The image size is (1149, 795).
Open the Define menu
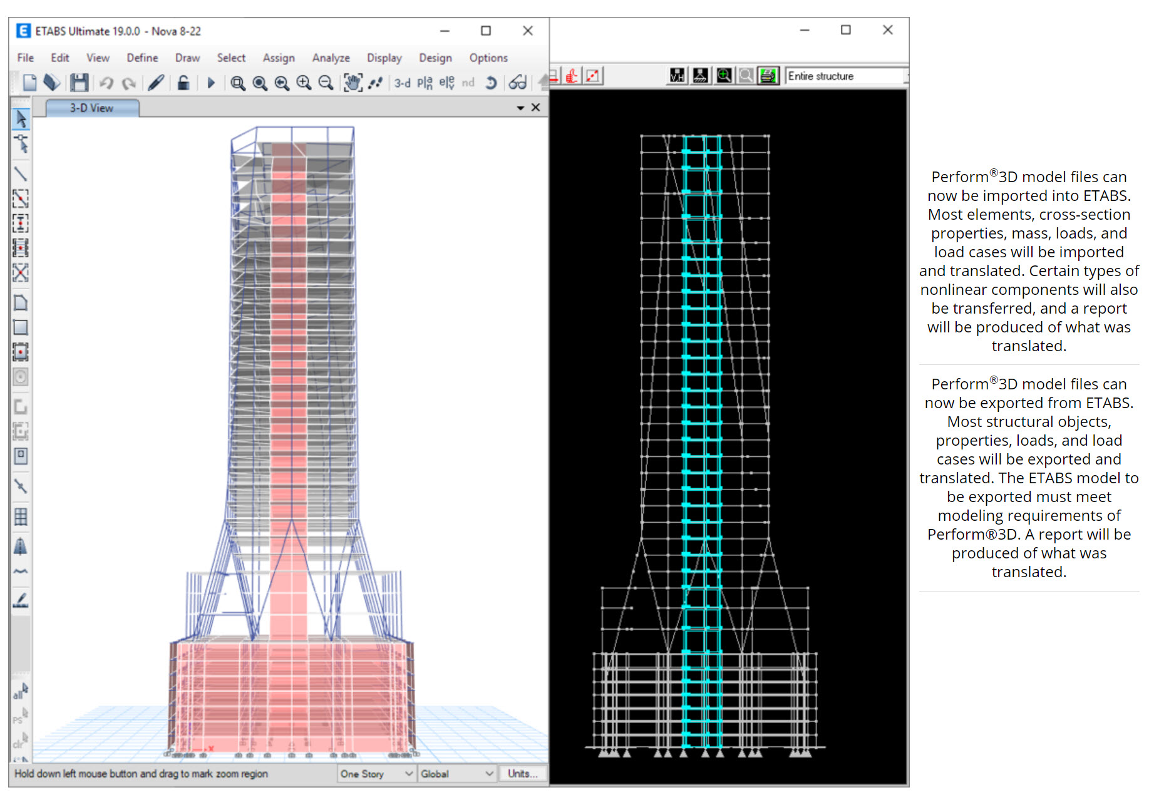(142, 58)
